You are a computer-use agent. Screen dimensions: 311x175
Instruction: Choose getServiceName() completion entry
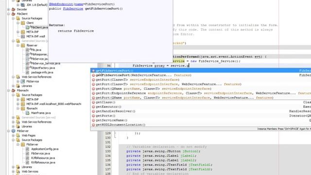(x=201, y=120)
